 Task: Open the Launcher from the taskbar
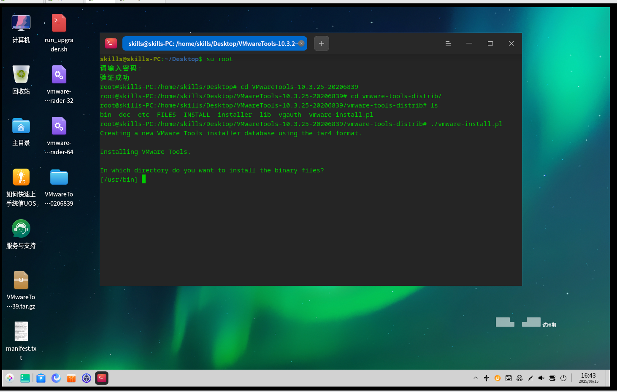click(10, 378)
